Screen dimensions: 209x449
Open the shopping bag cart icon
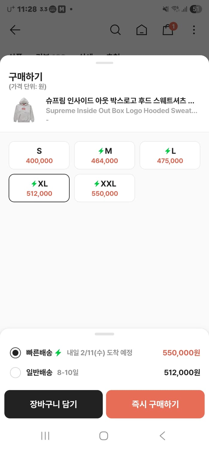click(x=168, y=30)
